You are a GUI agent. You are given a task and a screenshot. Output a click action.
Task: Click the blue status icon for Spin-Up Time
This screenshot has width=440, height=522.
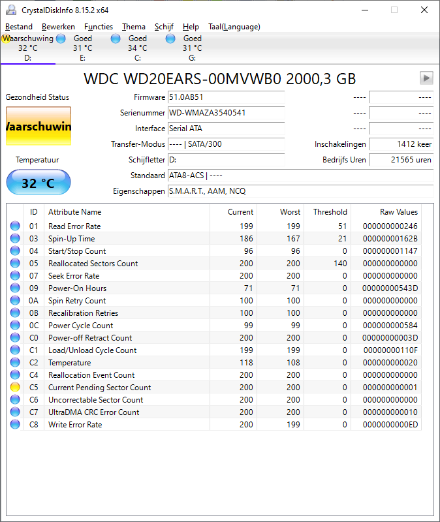pyautogui.click(x=15, y=238)
